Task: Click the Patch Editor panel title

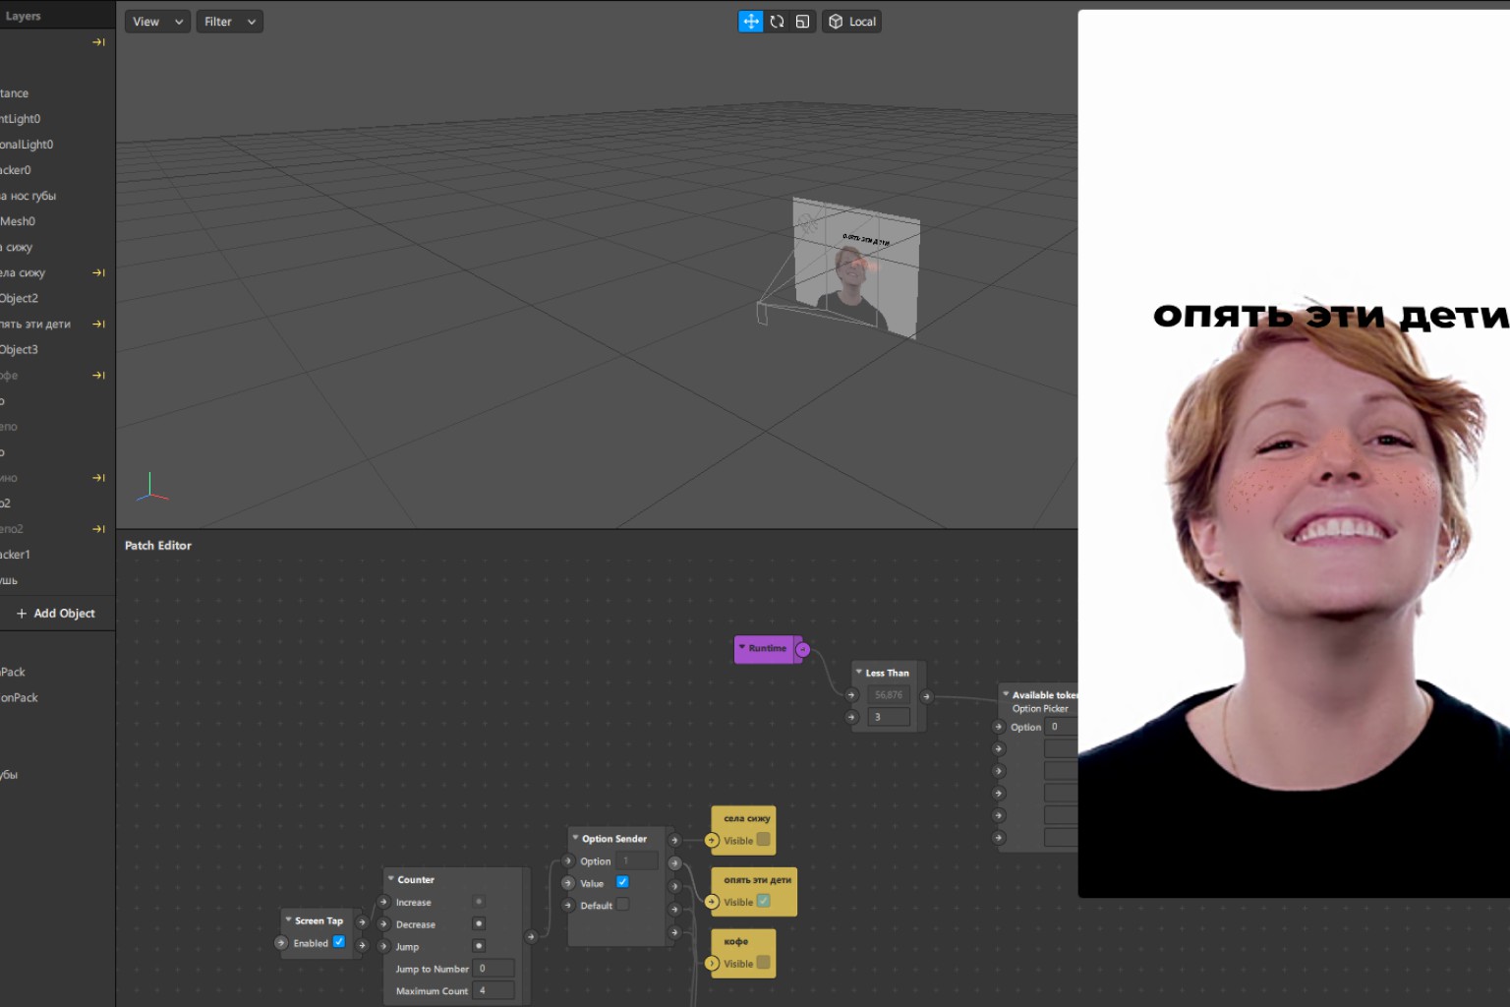Action: (158, 545)
